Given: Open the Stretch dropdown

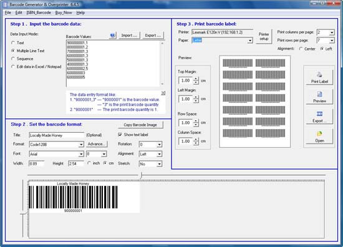Looking at the screenshot, I should pos(160,164).
